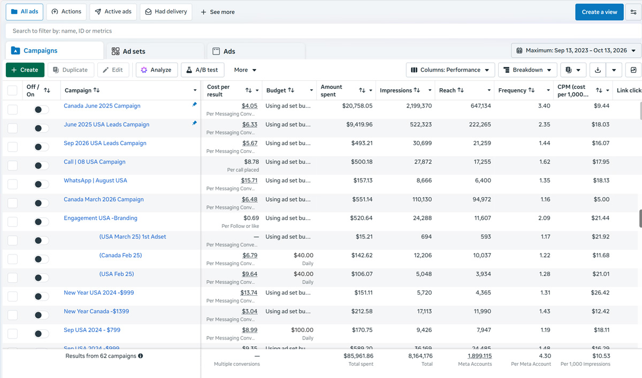Toggle Canada June 2025 Campaign on/off
The image size is (642, 378).
(41, 110)
